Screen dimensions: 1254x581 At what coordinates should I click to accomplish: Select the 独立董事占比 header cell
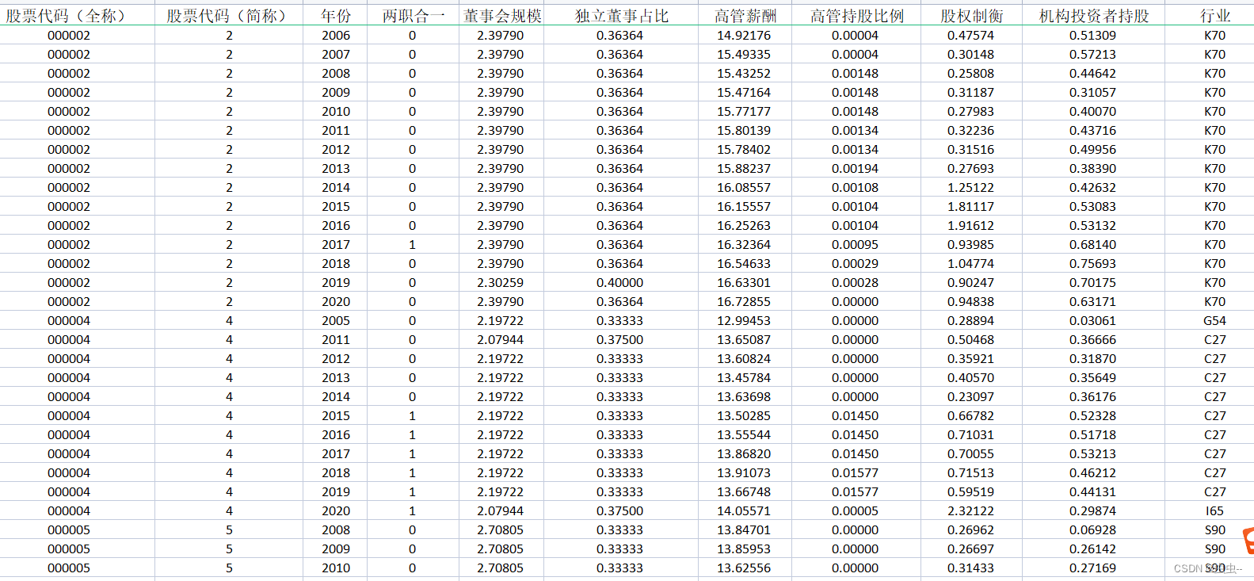click(621, 16)
